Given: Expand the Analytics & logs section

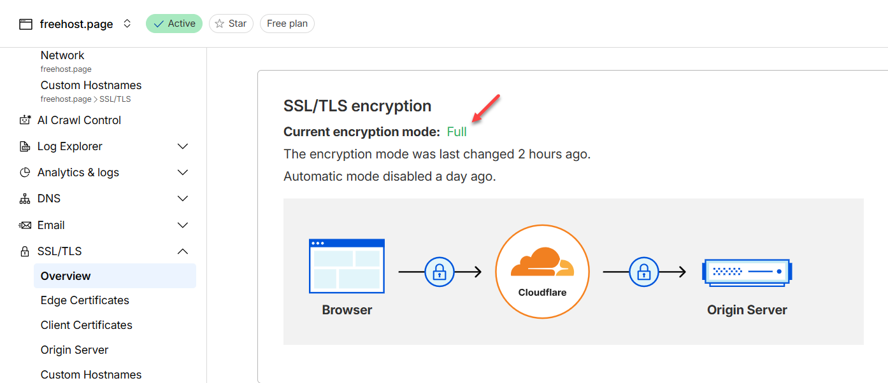Looking at the screenshot, I should point(183,172).
